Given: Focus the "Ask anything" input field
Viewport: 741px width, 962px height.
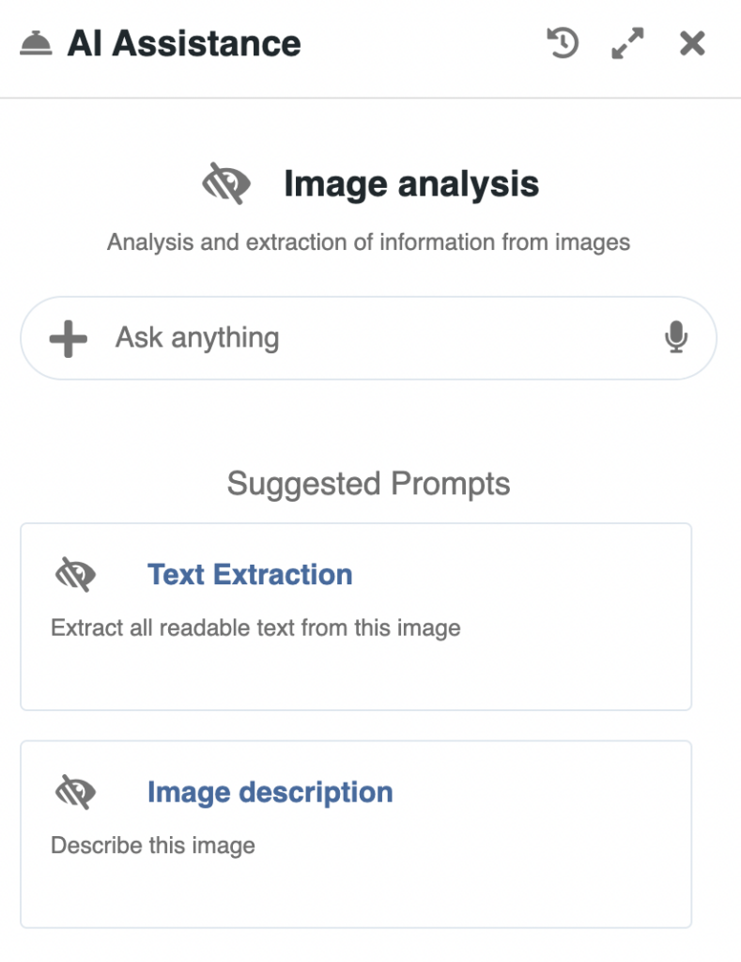Looking at the screenshot, I should 376,338.
